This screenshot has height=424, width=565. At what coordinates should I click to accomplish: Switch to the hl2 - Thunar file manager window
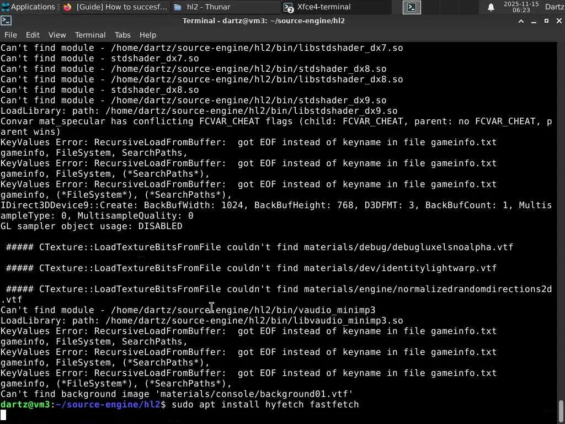(x=226, y=7)
